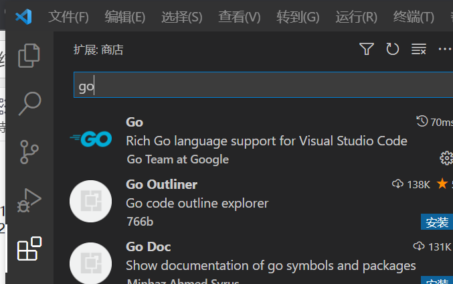Open the 编辑(E) menu
Viewport: 453px width, 284px height.
(x=125, y=17)
